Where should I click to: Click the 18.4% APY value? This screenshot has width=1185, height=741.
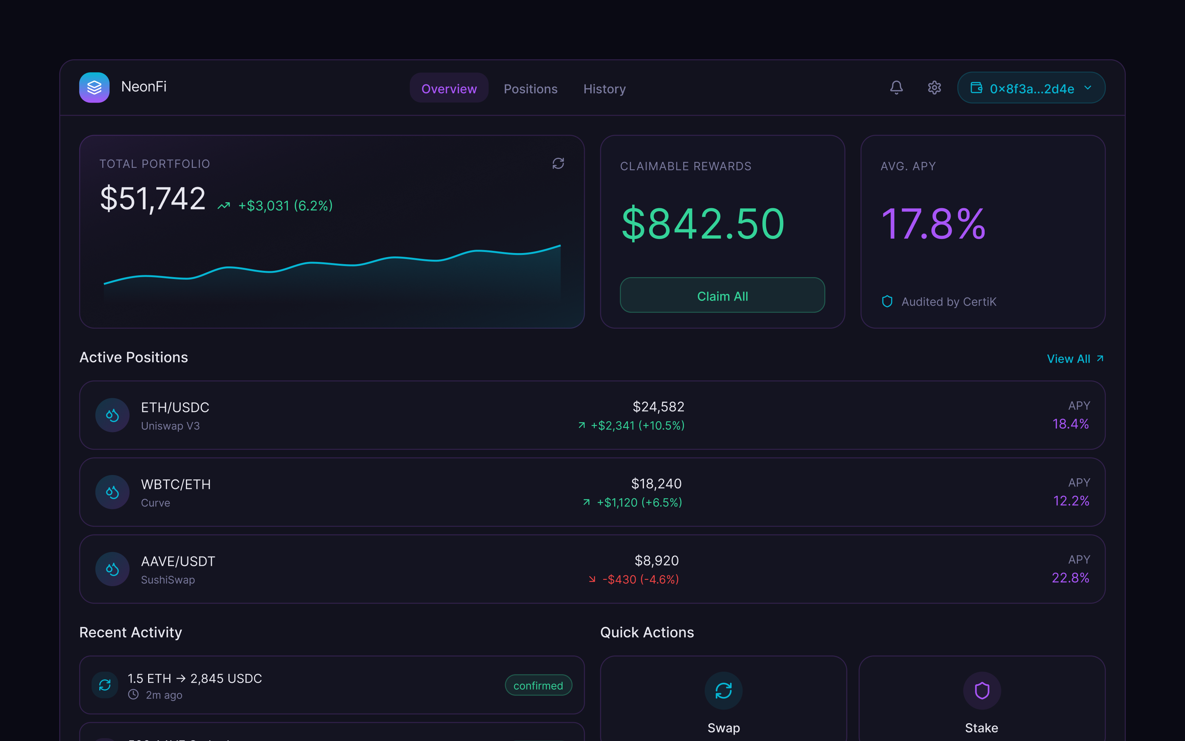tap(1071, 424)
